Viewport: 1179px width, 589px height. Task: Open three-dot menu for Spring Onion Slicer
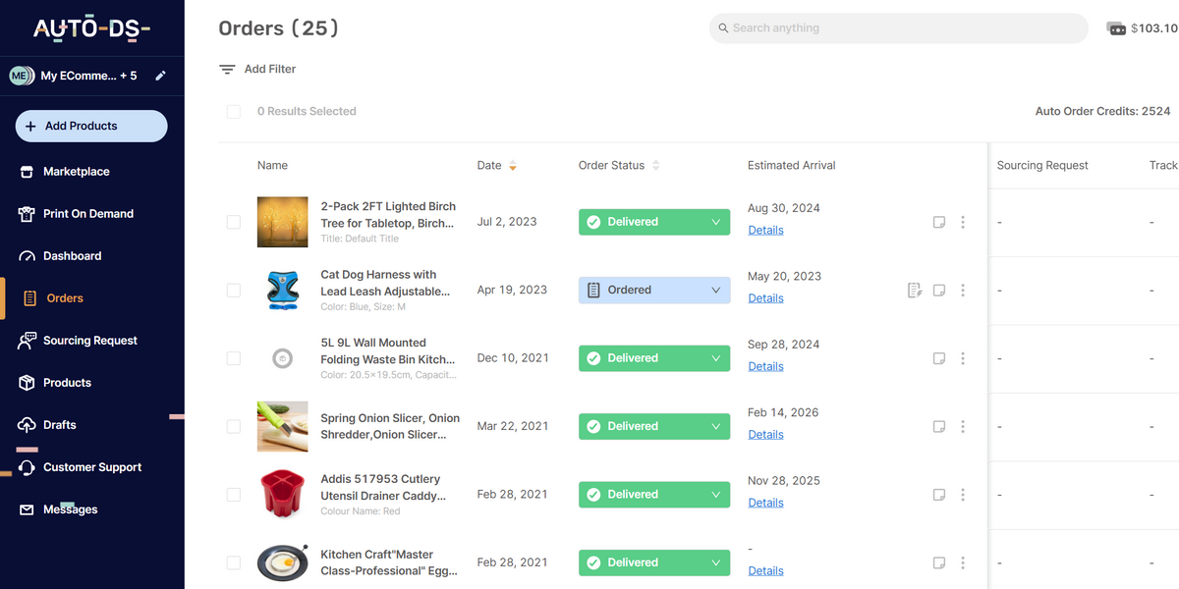click(963, 427)
